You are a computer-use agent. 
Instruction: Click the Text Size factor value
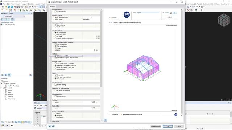click(x=91, y=102)
